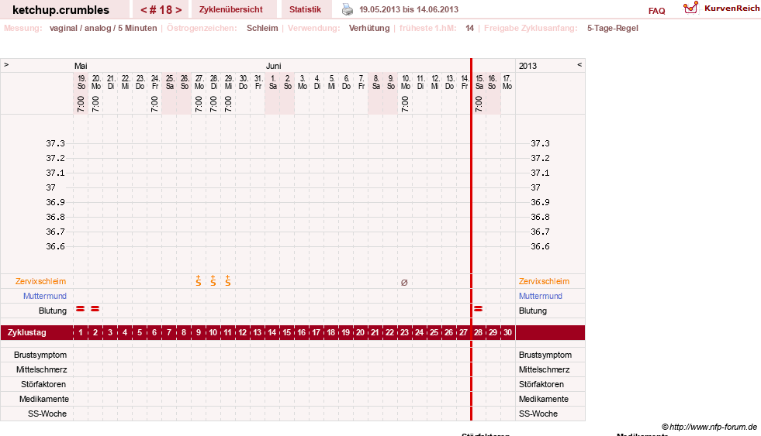Click cycle day 27 in the Zyklustag row
The height and width of the screenshot is (436, 761).
coord(463,332)
